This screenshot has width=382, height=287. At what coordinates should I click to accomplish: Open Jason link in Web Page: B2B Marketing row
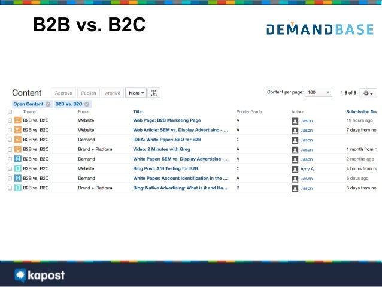pyautogui.click(x=307, y=120)
